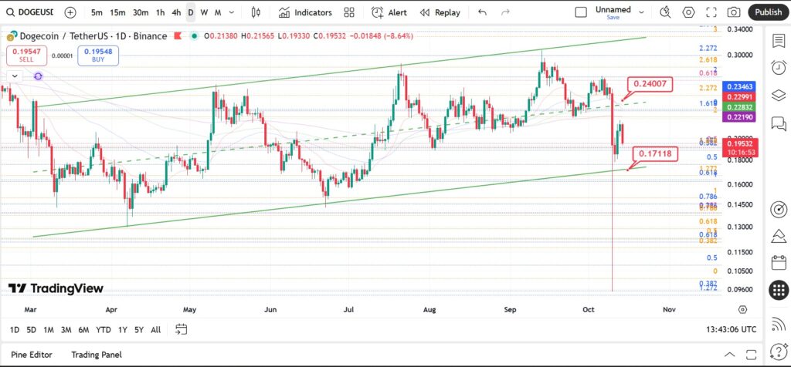This screenshot has width=791, height=367.
Task: Open the layout grid templates icon
Action: [348, 12]
